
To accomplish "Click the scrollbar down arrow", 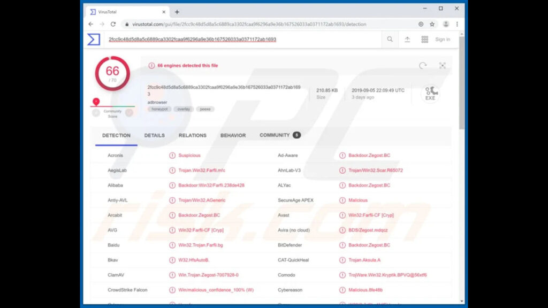I will (x=462, y=301).
